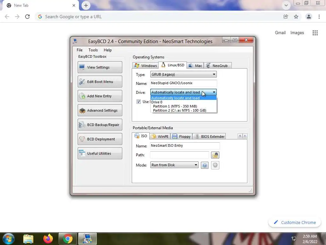Browse for ISO file with folder icon

tap(215, 155)
